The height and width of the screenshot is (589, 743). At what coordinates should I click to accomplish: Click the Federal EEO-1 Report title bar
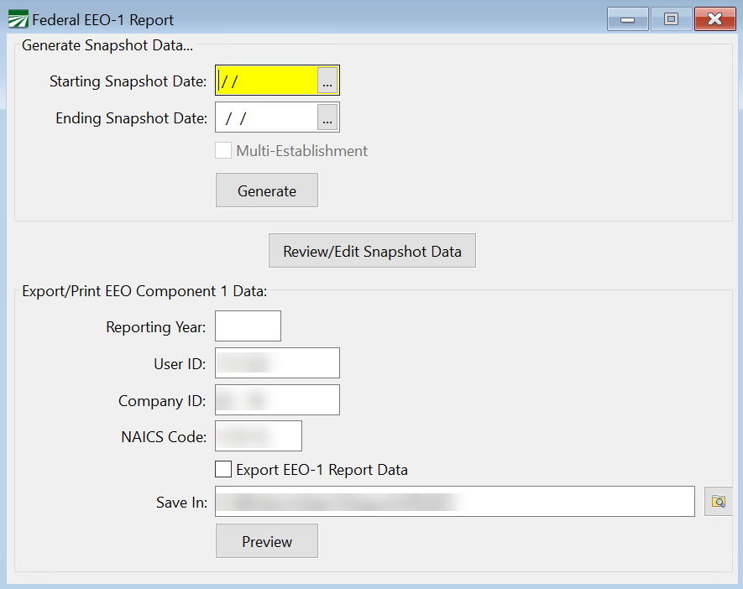click(x=336, y=18)
